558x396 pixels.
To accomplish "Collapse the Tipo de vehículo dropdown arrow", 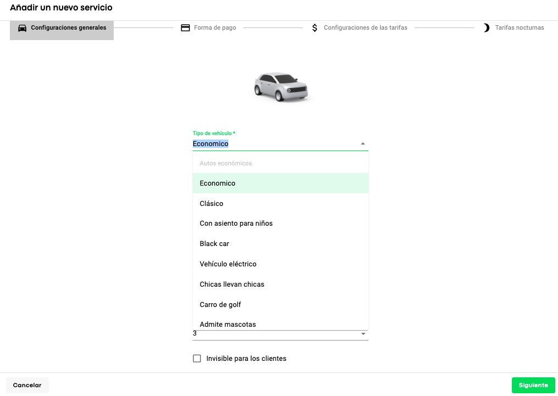I will pyautogui.click(x=363, y=144).
